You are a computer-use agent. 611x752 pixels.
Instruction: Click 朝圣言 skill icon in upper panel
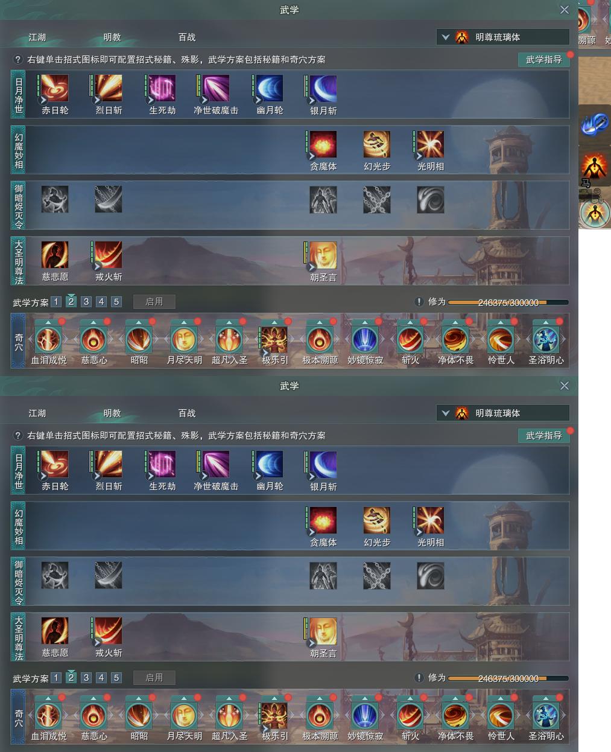point(323,255)
